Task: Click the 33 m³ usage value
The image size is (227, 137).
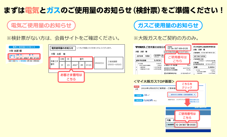Action: [147, 95]
